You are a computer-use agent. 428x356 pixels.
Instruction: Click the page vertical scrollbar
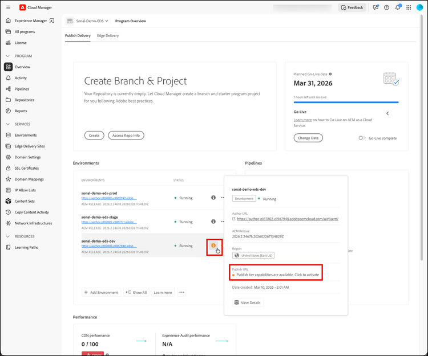[422, 136]
